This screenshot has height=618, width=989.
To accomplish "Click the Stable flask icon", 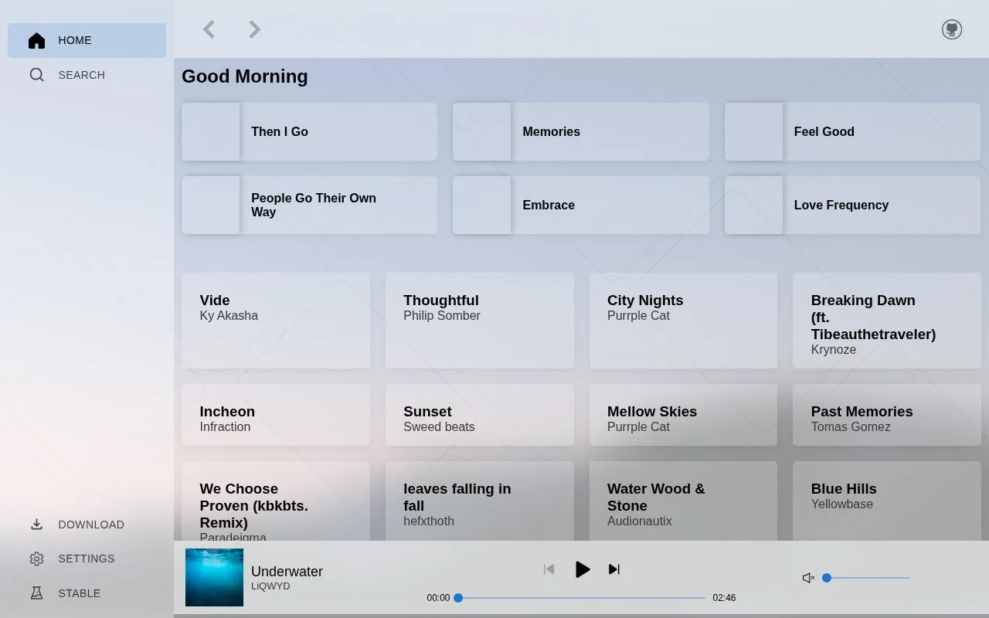I will point(36,593).
